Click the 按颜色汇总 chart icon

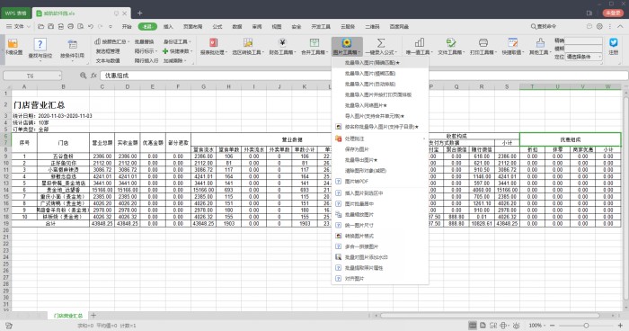click(x=97, y=41)
